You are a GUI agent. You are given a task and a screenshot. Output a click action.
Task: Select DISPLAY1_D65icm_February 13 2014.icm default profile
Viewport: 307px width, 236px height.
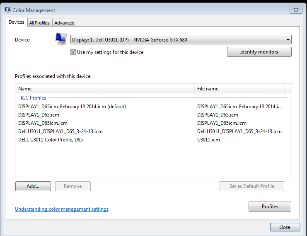72,107
